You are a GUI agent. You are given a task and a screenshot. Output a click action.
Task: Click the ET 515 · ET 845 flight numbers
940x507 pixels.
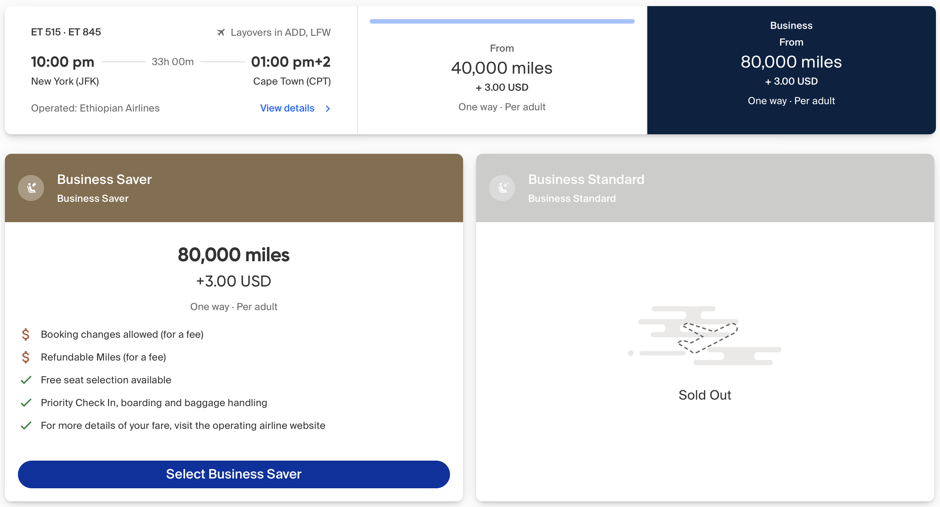66,32
